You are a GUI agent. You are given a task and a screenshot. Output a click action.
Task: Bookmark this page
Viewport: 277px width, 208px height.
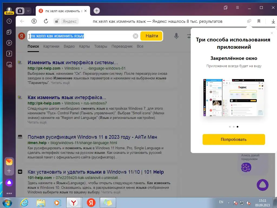pyautogui.click(x=259, y=21)
